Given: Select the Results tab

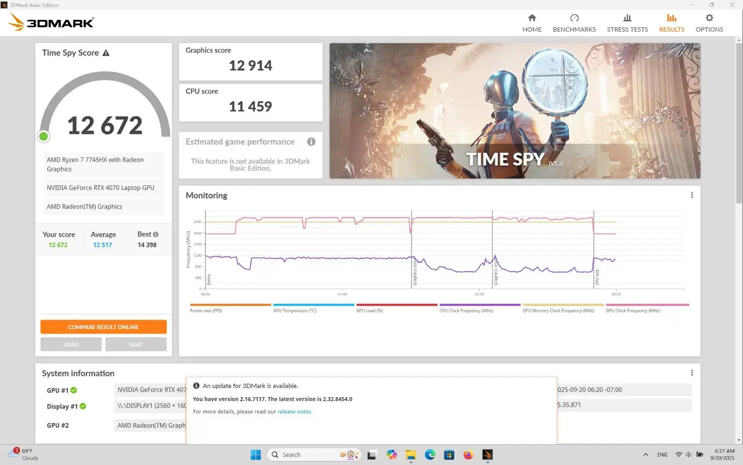Looking at the screenshot, I should point(671,23).
